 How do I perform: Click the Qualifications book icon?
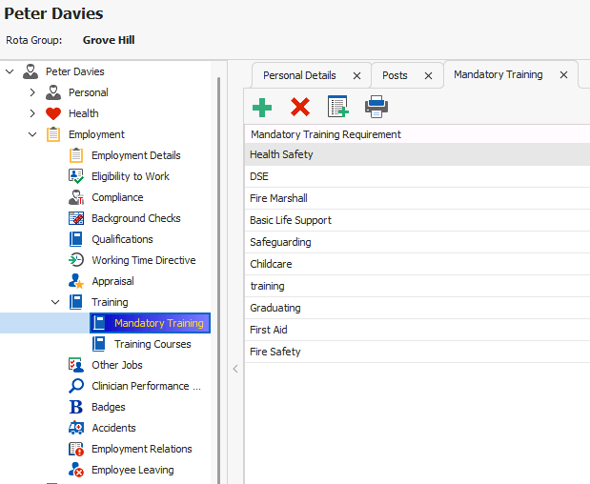76,239
